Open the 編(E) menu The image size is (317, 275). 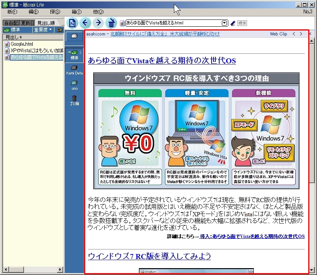(33, 12)
